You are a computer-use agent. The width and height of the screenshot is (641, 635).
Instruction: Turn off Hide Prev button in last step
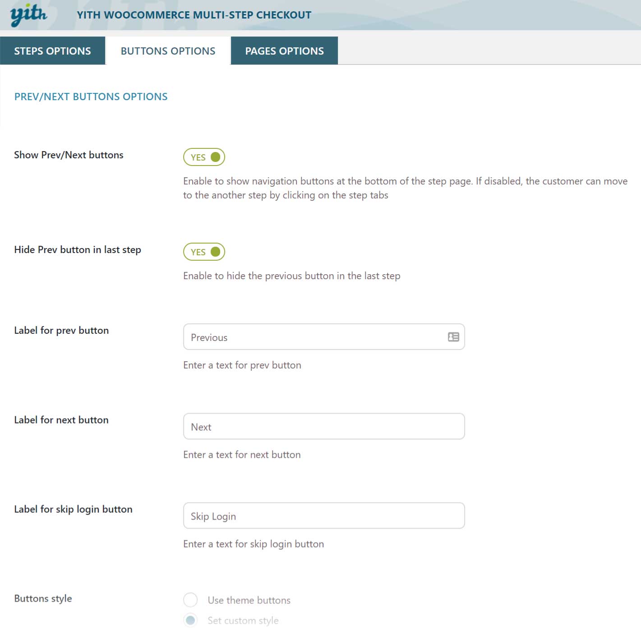pos(204,252)
